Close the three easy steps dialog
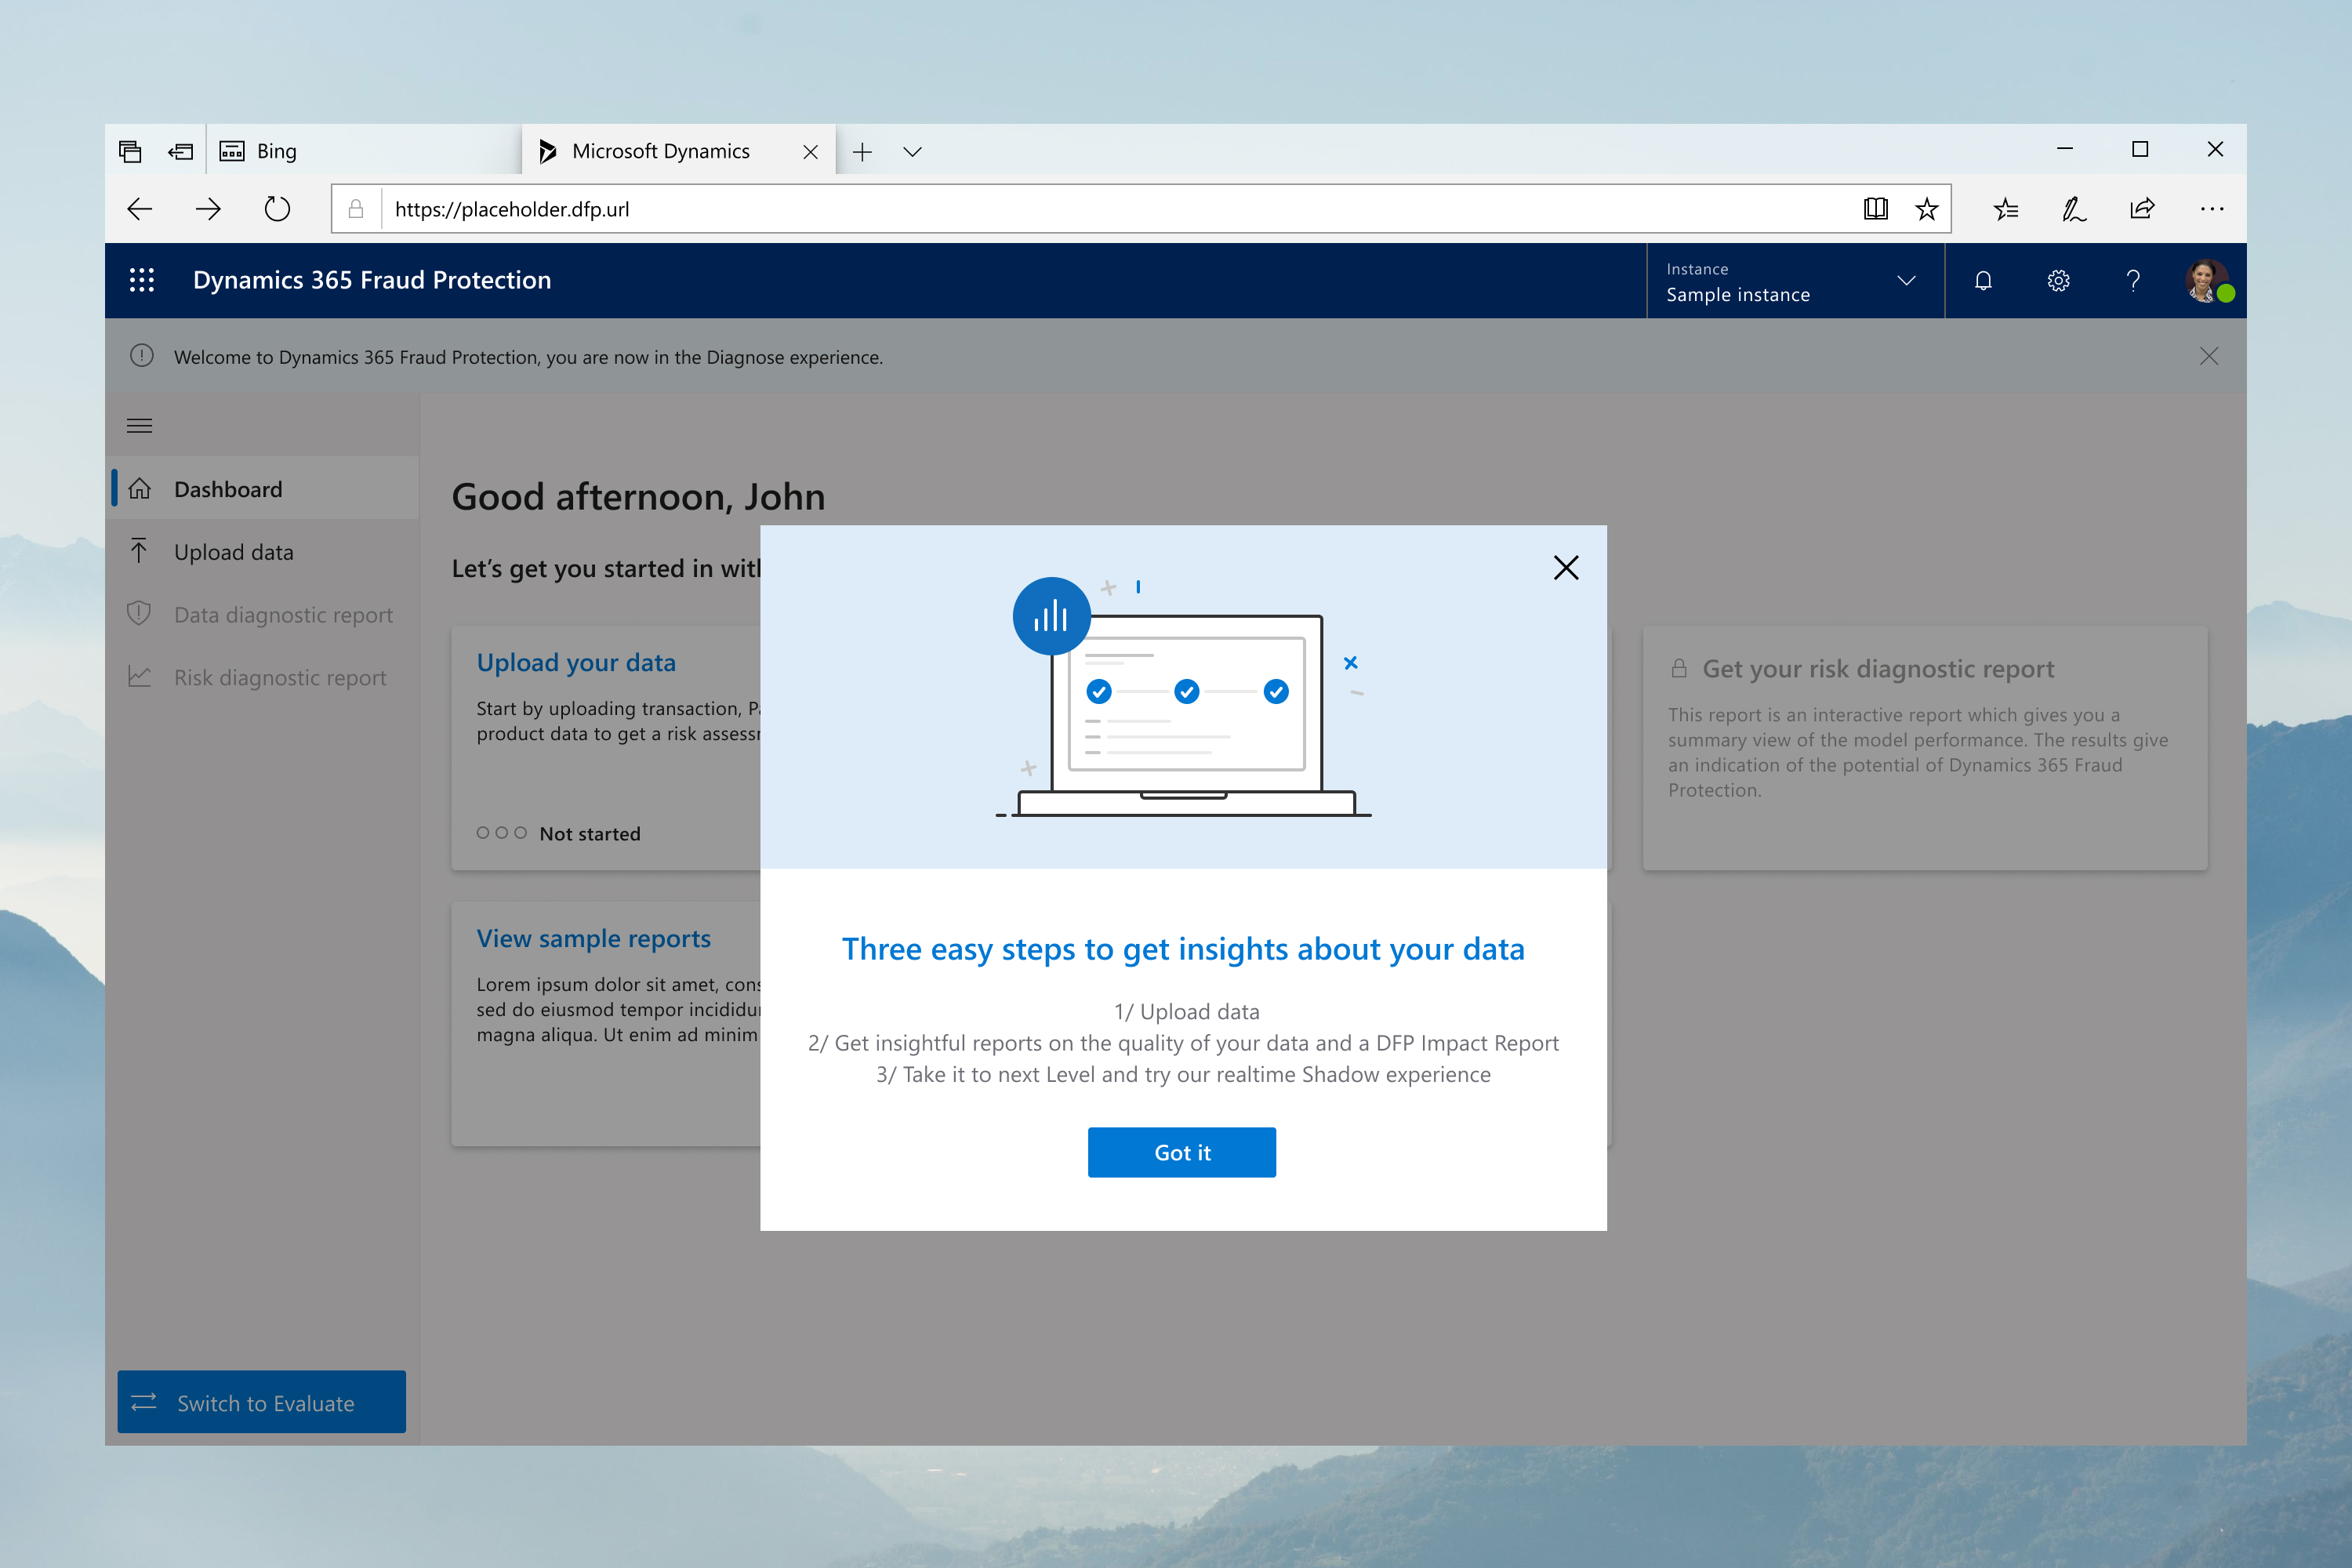This screenshot has height=1568, width=2352. click(x=1566, y=568)
